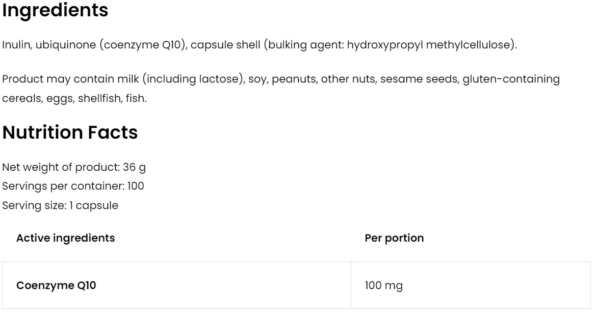Click Per portion column header
Image resolution: width=594 pixels, height=312 pixels.
[x=394, y=238]
